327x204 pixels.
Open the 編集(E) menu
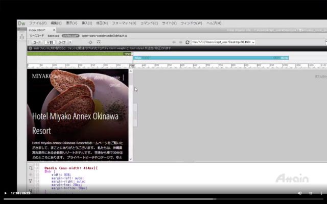point(56,23)
